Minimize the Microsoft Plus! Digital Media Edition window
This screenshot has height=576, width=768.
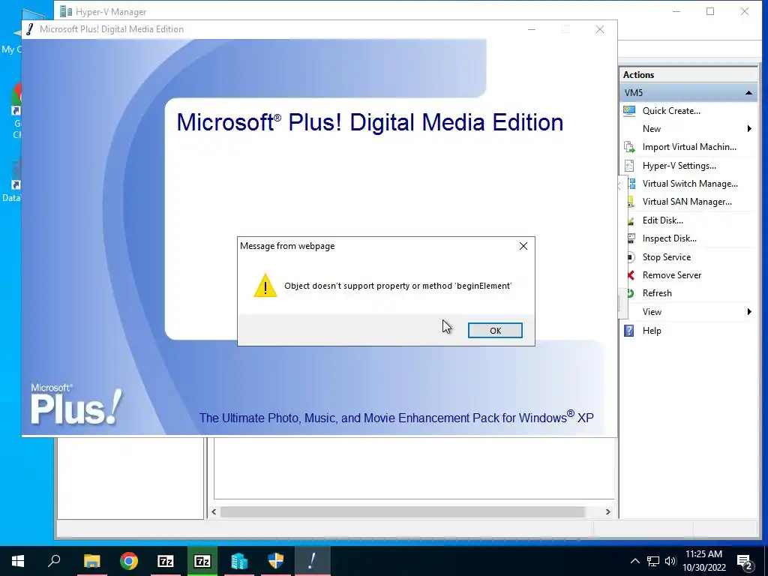point(532,29)
